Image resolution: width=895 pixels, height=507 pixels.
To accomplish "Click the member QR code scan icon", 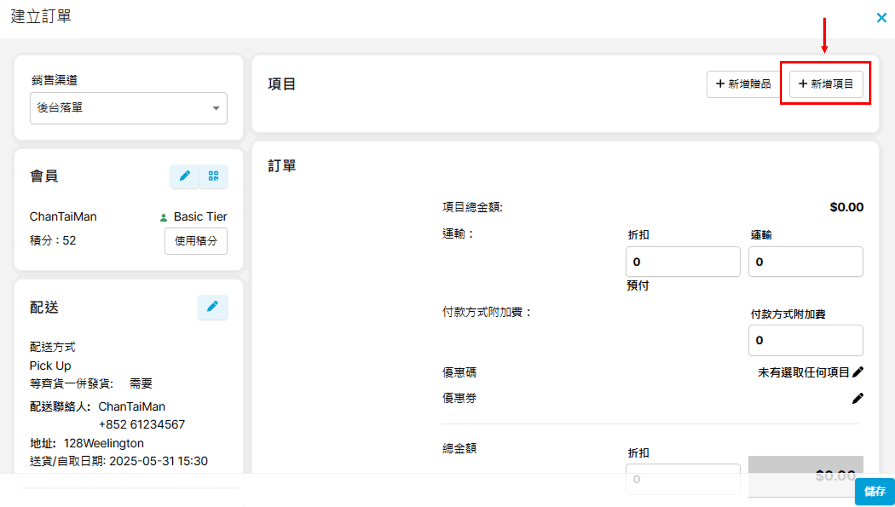I will [x=213, y=176].
